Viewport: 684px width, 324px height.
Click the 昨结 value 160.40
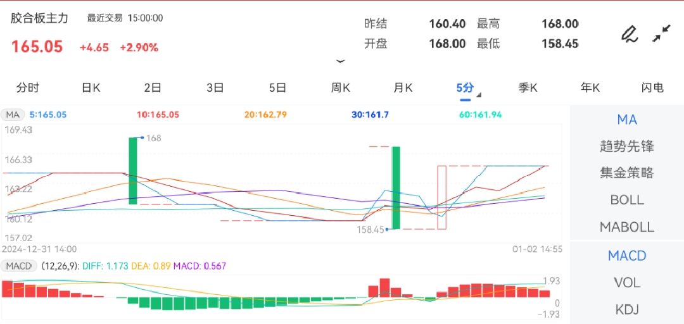tap(447, 23)
